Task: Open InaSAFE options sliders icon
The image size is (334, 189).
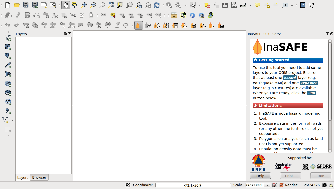Action: click(166, 25)
